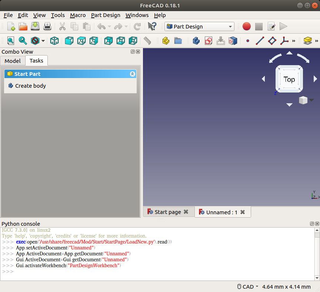Open the File menu
Screen dimensions: 320x292
pyautogui.click(x=8, y=15)
